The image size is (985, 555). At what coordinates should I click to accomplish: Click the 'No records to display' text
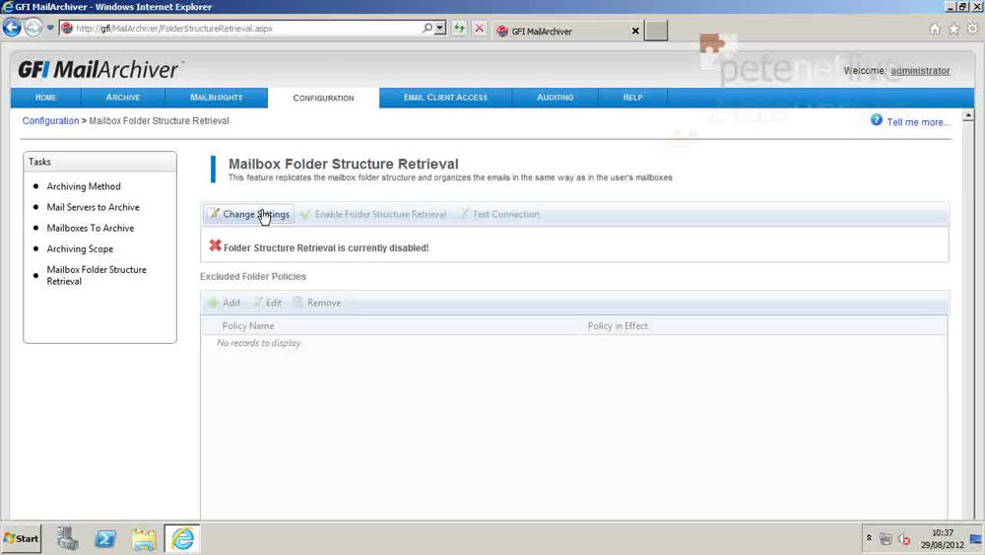[x=259, y=342]
